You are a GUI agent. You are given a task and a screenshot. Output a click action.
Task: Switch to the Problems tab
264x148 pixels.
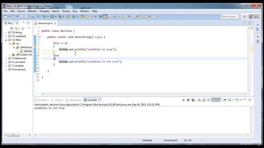[42, 100]
